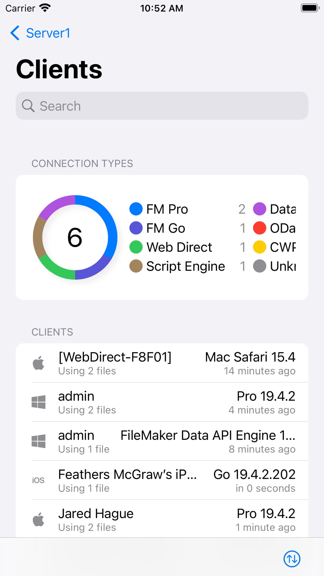324x576 pixels.
Task: Tap the sort clients arrows icon
Action: 292,559
